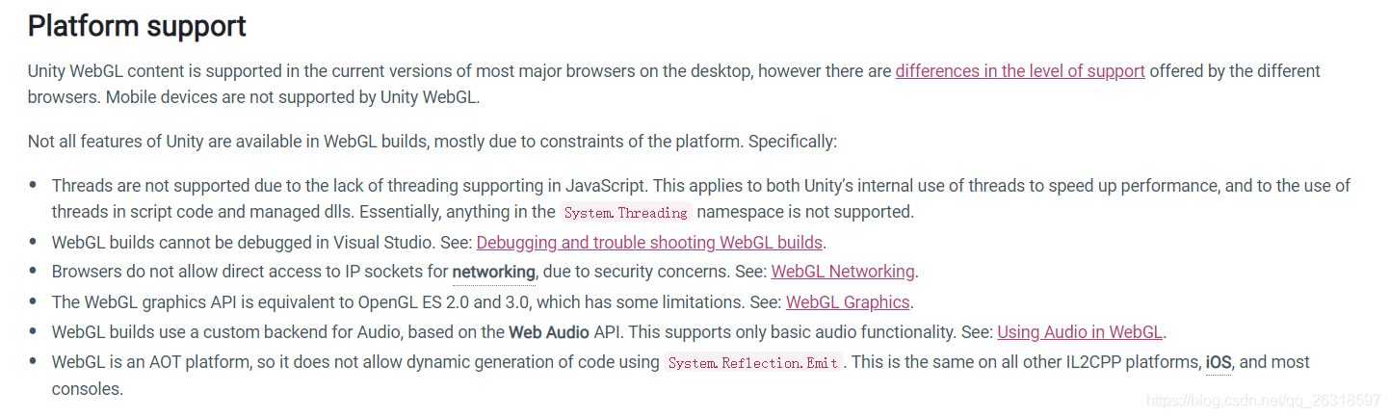Click the dotted-underlined 'networking' glossary term

(493, 272)
